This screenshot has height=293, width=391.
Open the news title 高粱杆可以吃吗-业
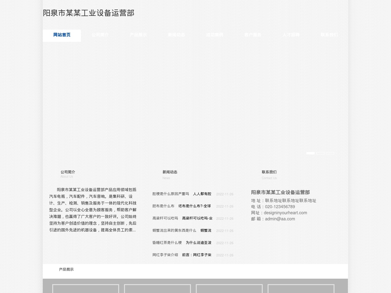coord(197,218)
